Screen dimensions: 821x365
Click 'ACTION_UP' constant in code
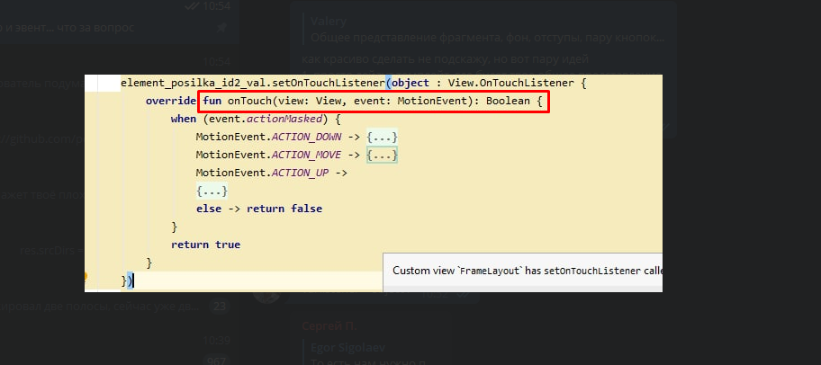point(302,174)
